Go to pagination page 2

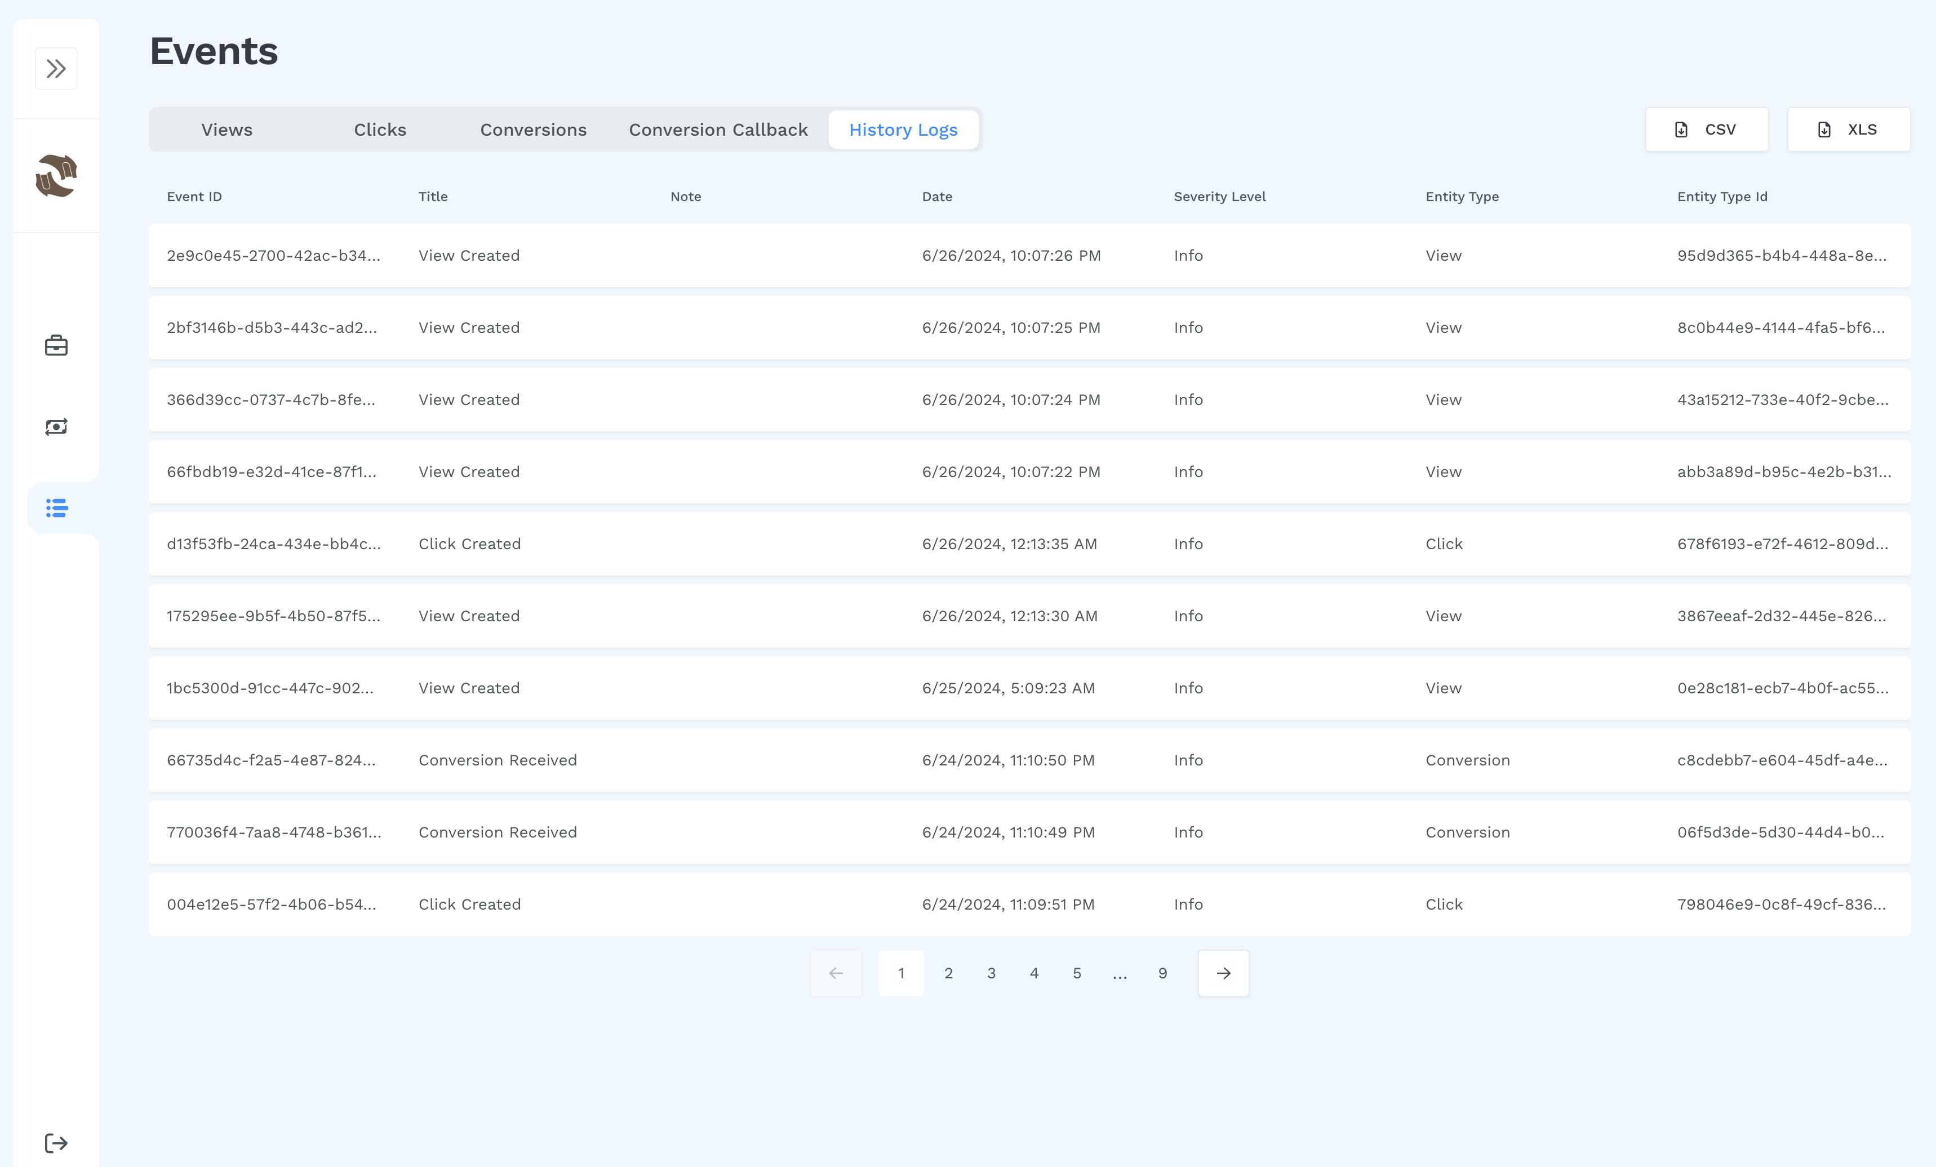click(948, 973)
